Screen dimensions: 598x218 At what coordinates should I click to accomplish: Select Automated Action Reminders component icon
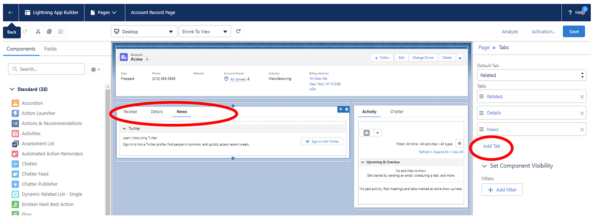pyautogui.click(x=15, y=154)
